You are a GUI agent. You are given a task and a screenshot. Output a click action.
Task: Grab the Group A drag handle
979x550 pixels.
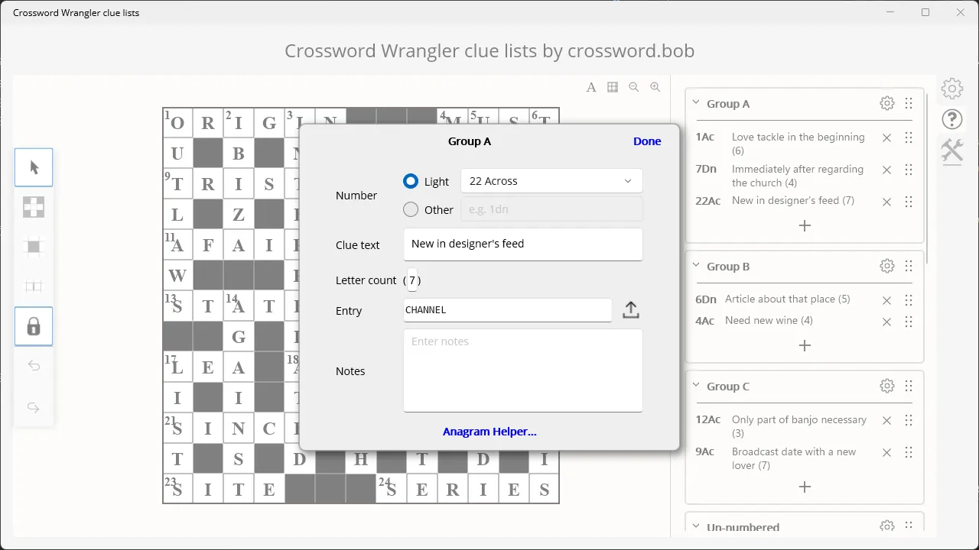(909, 103)
